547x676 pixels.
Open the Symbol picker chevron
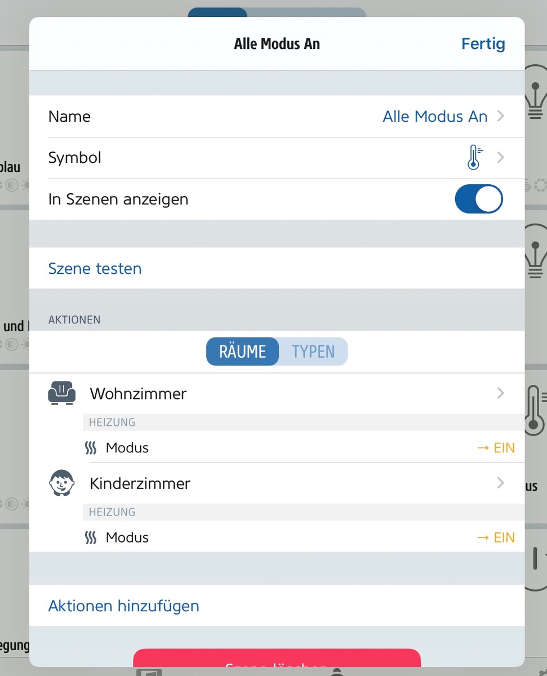click(x=500, y=158)
